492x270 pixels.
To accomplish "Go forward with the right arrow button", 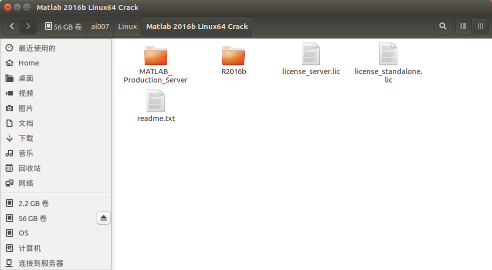I will point(28,26).
